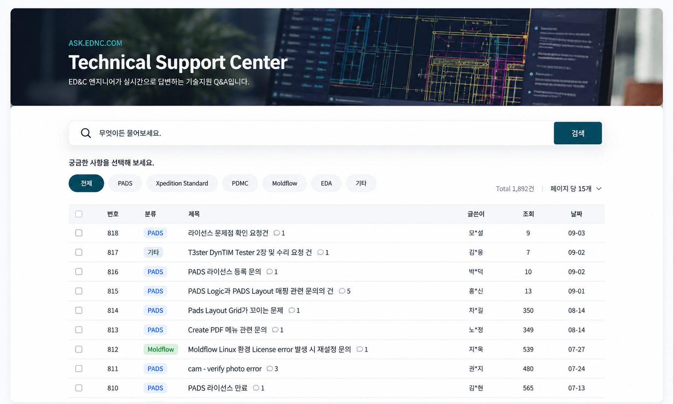Click the 검색 search button

(x=578, y=133)
